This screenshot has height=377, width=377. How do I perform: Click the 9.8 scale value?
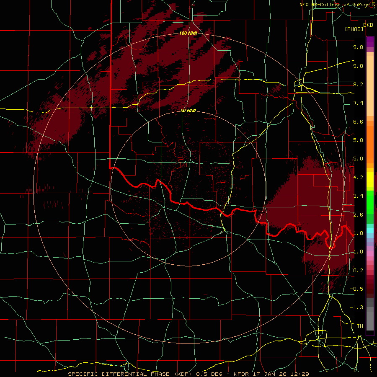(358, 47)
